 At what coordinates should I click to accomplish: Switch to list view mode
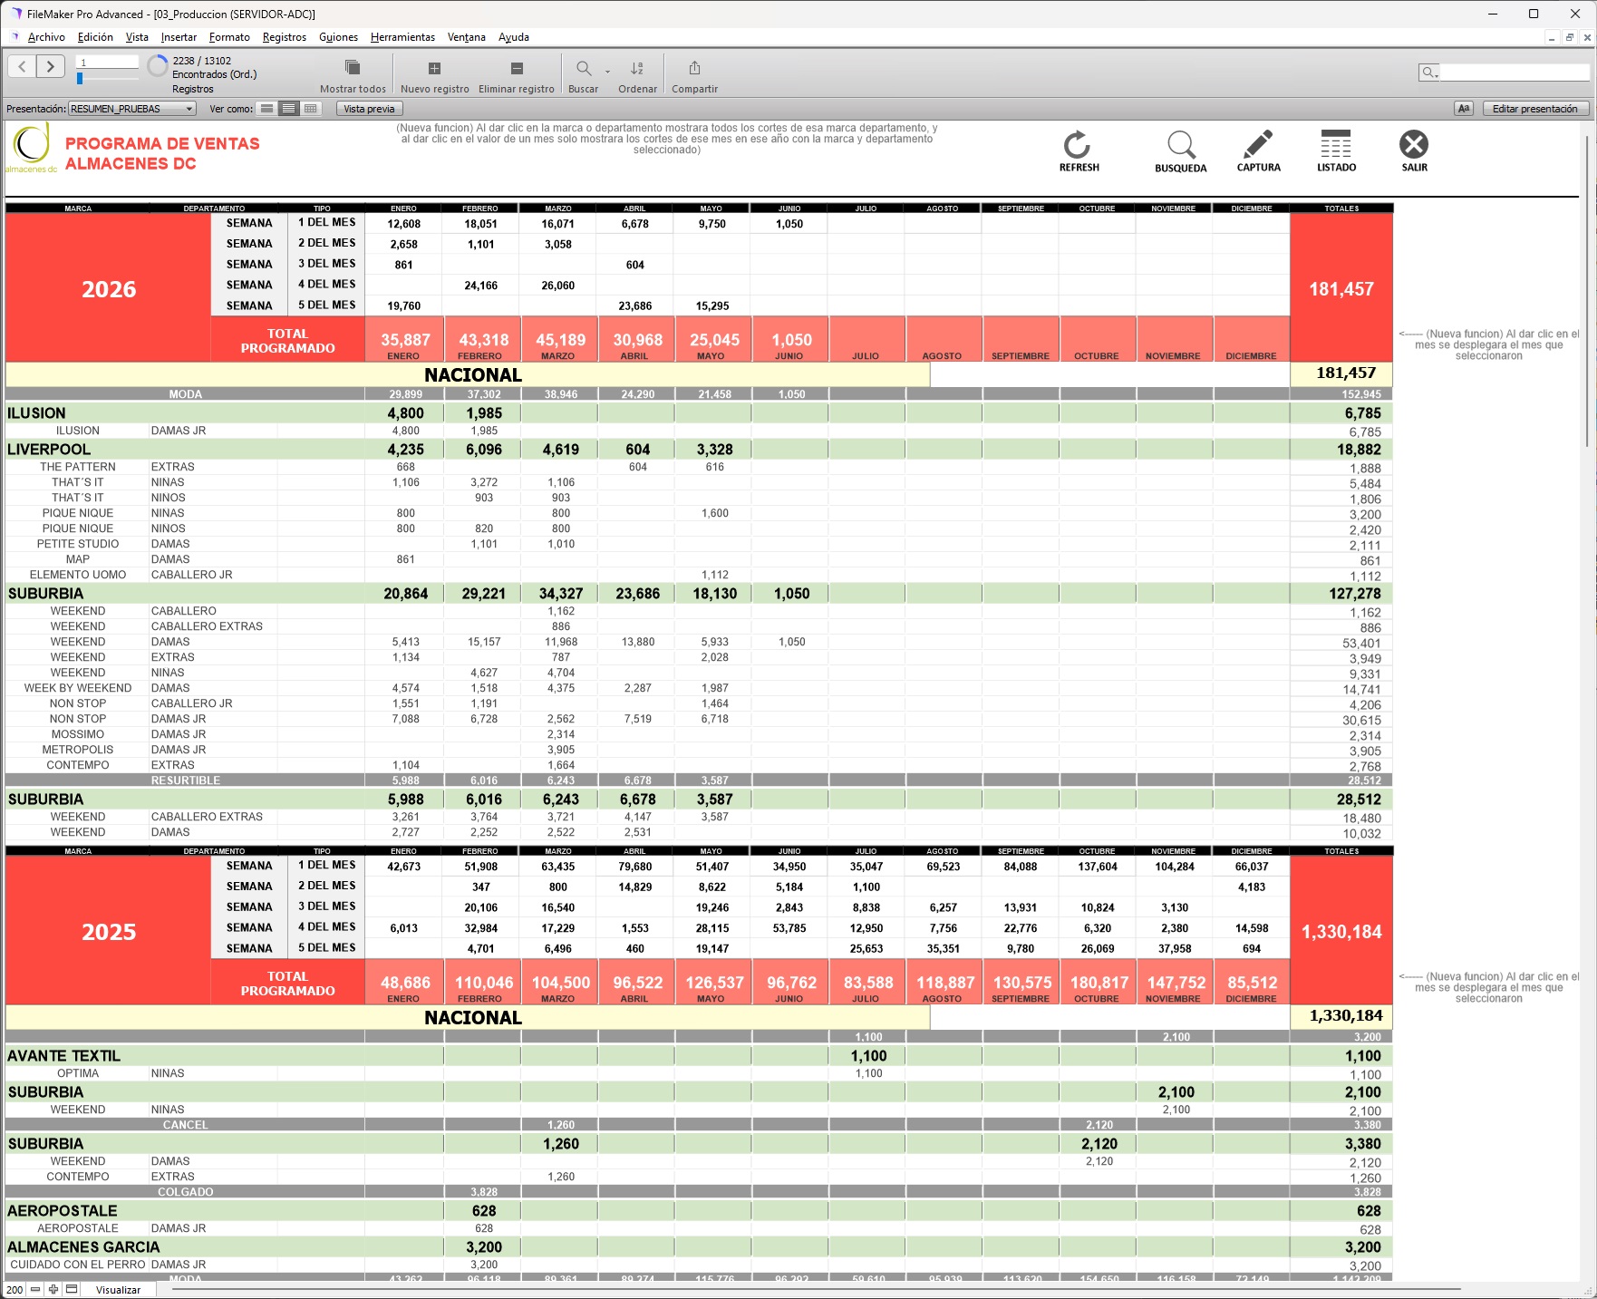(288, 109)
